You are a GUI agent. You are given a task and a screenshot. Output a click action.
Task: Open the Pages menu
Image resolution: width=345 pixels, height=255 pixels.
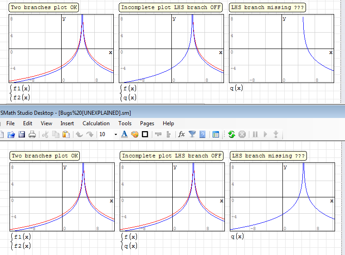coord(147,123)
